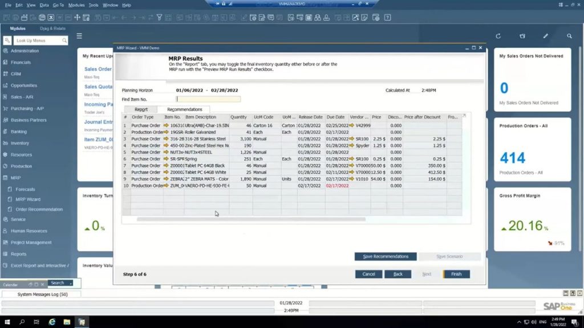This screenshot has height=328, width=584.
Task: Expand the Reports module
Action: pyautogui.click(x=18, y=253)
